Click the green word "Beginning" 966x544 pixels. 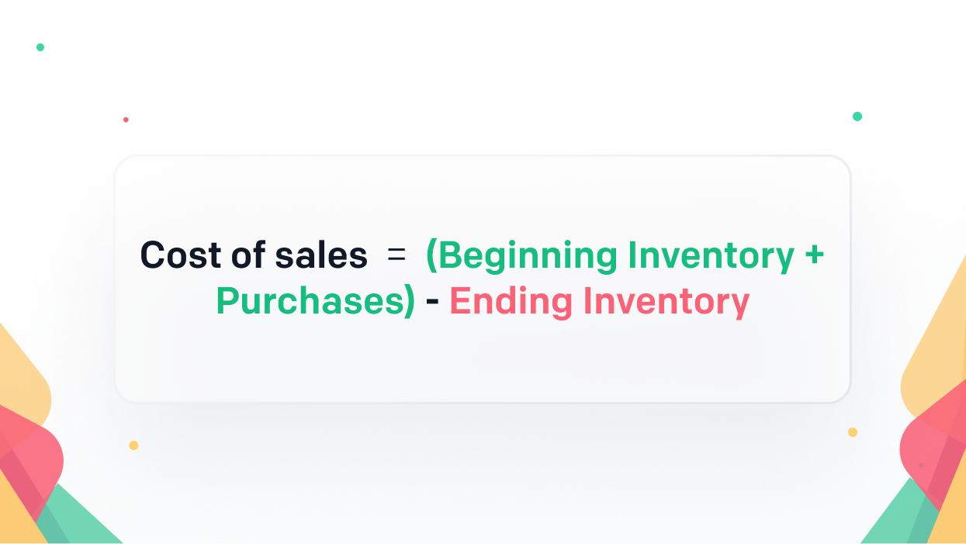[x=523, y=255]
